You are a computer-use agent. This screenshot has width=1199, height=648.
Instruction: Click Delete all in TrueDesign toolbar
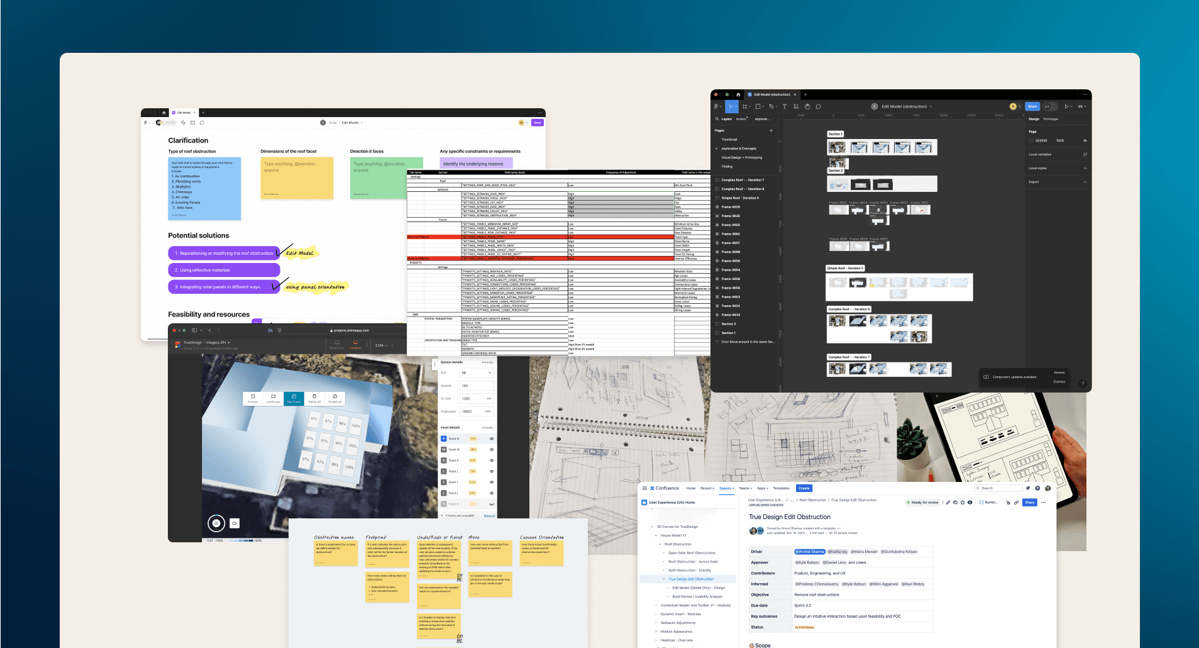pyautogui.click(x=314, y=398)
